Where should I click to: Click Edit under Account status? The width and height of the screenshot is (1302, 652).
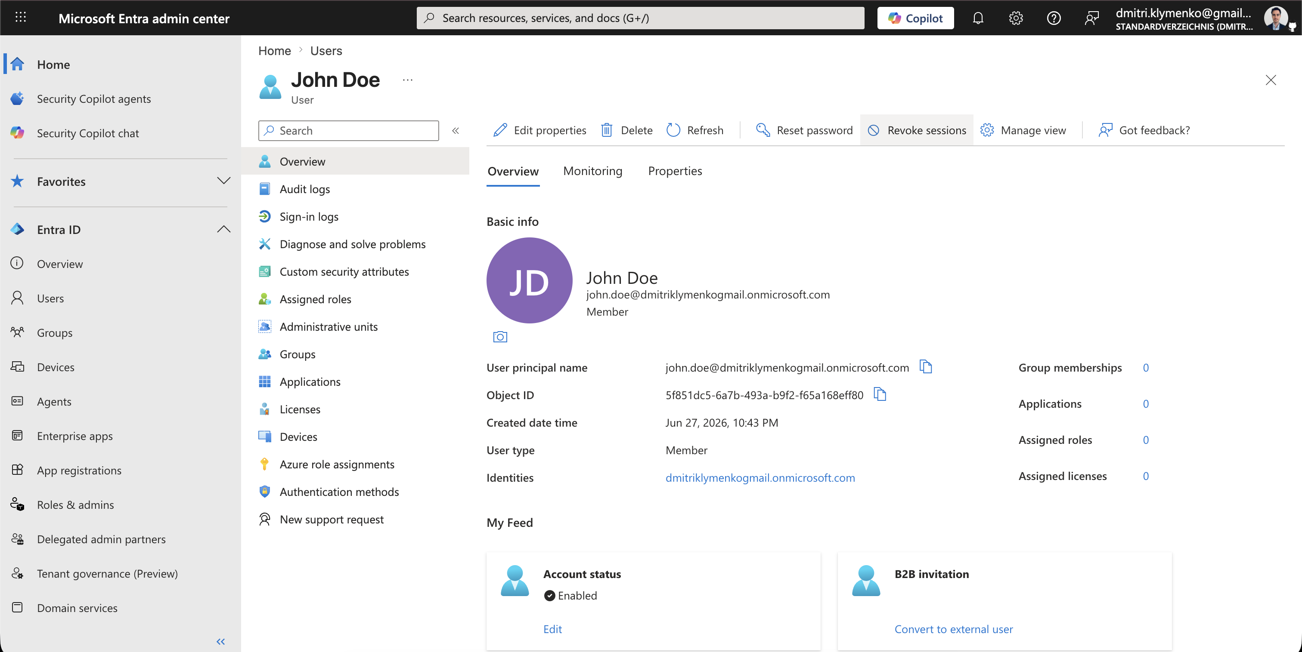[552, 629]
